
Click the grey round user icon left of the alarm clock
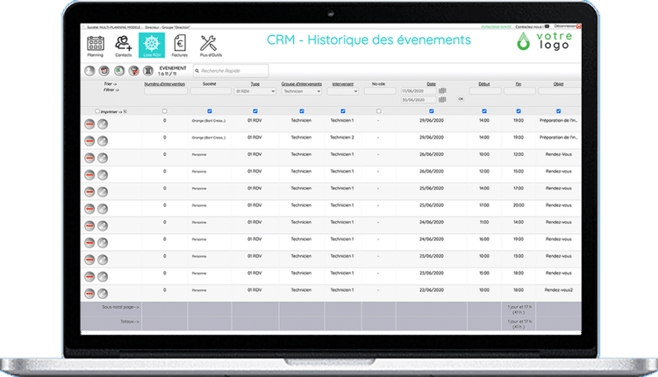point(89,71)
